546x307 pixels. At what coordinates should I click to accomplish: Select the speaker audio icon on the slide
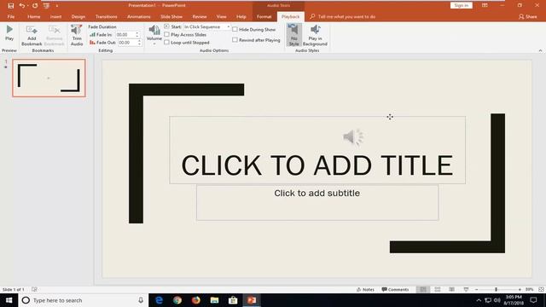point(352,137)
